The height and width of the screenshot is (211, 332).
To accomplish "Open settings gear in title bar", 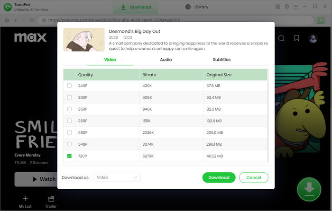I will 287,7.
